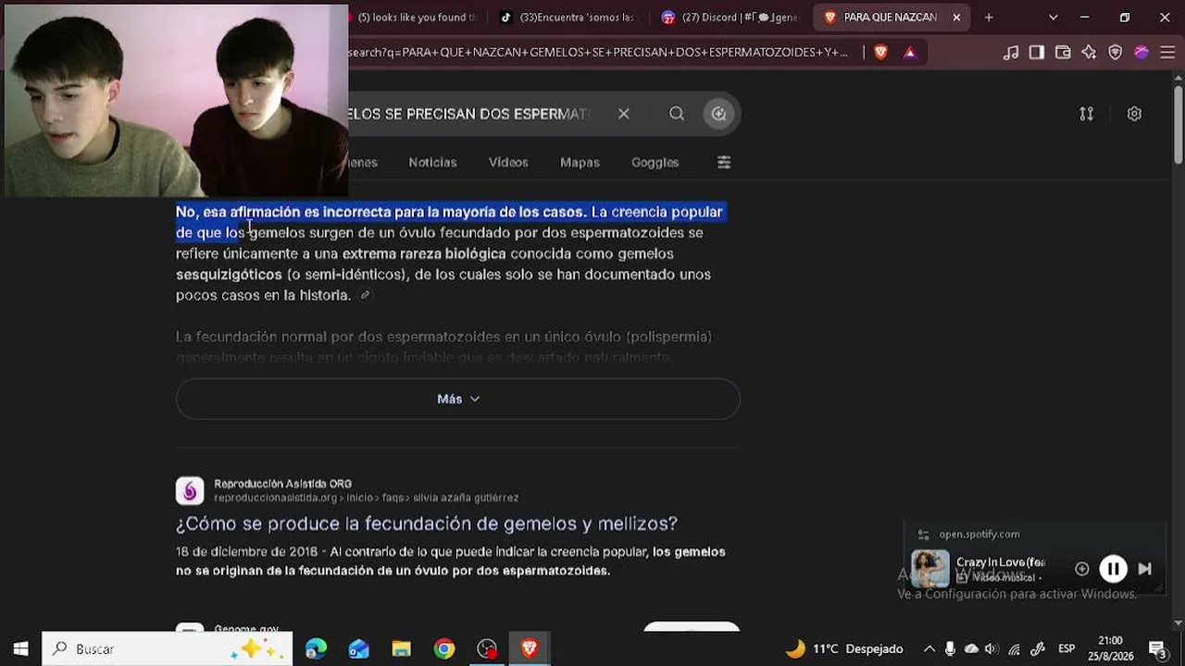The width and height of the screenshot is (1185, 666).
Task: Open the Videos search category
Action: coord(508,162)
